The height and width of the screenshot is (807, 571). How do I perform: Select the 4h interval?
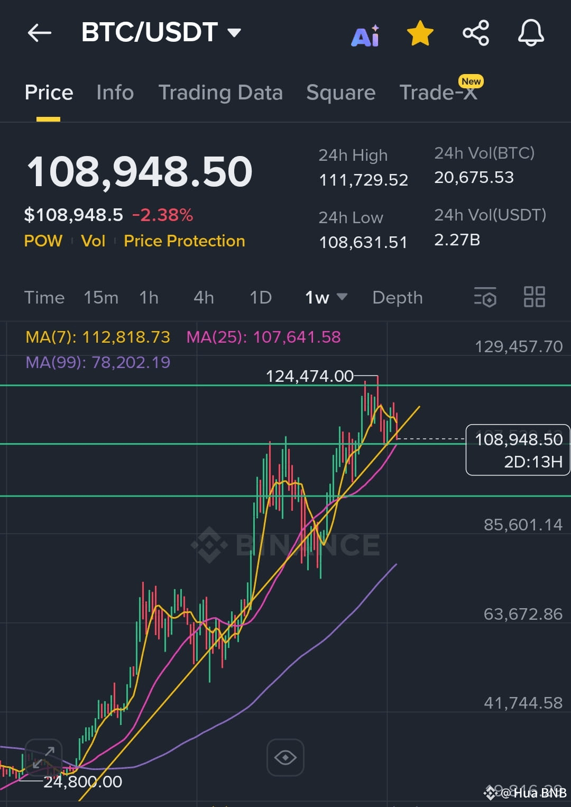pyautogui.click(x=204, y=298)
